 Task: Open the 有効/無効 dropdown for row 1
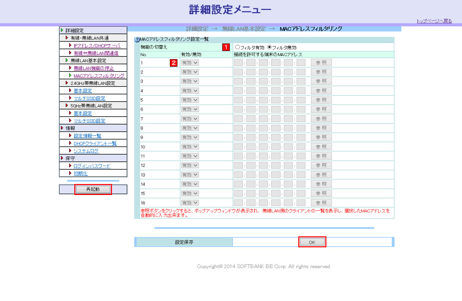tap(190, 63)
